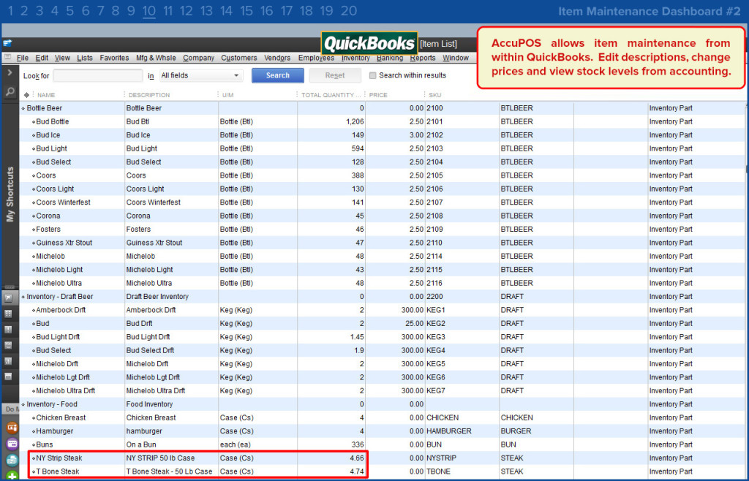Click the diamond marker beside Michelob Ultra Drft
This screenshot has width=749, height=481.
(34, 391)
